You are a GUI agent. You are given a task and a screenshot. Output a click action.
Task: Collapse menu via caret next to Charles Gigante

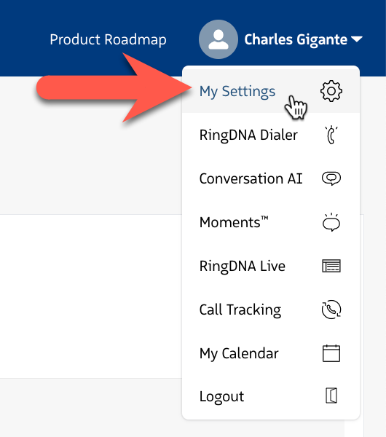coord(356,39)
